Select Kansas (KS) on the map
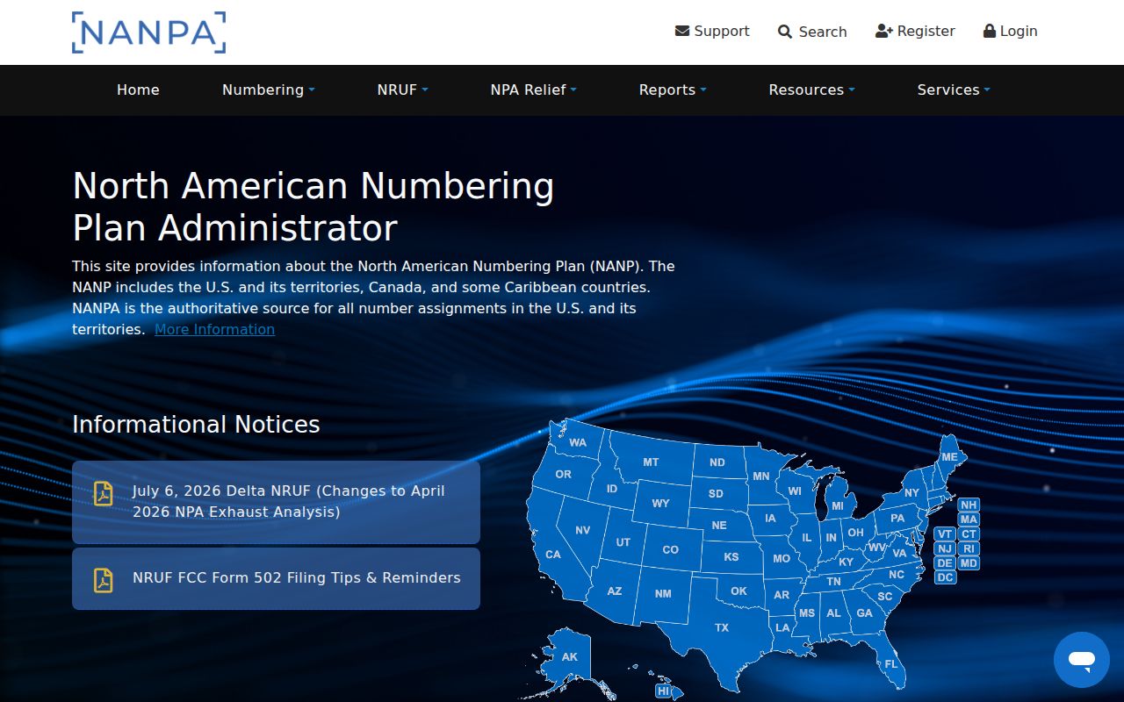The image size is (1124, 702). pyautogui.click(x=731, y=556)
